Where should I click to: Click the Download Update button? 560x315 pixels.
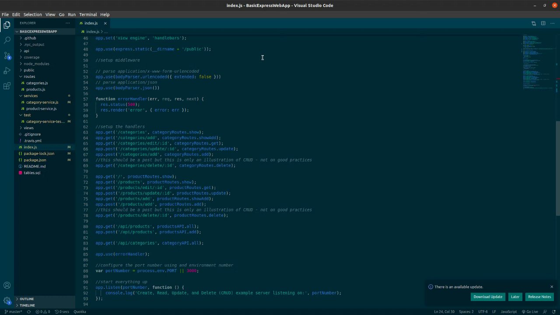pos(488,297)
